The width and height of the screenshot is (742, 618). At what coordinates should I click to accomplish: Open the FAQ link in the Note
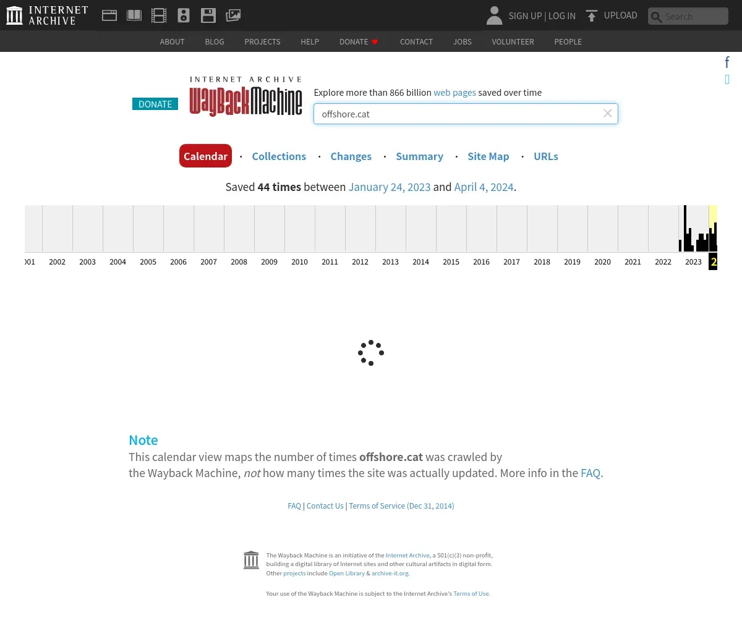pyautogui.click(x=591, y=473)
